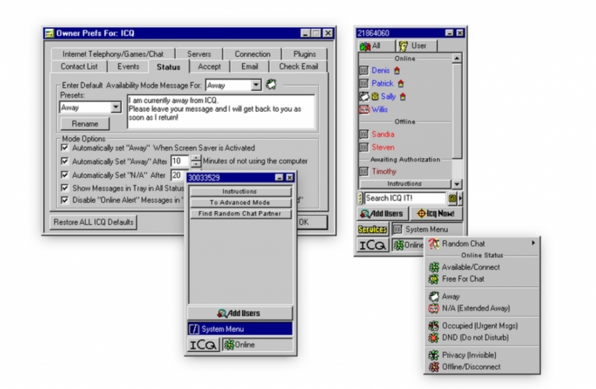Screen dimensions: 596x389
Task: Click the GO icon beside the search field
Action: coord(451,199)
